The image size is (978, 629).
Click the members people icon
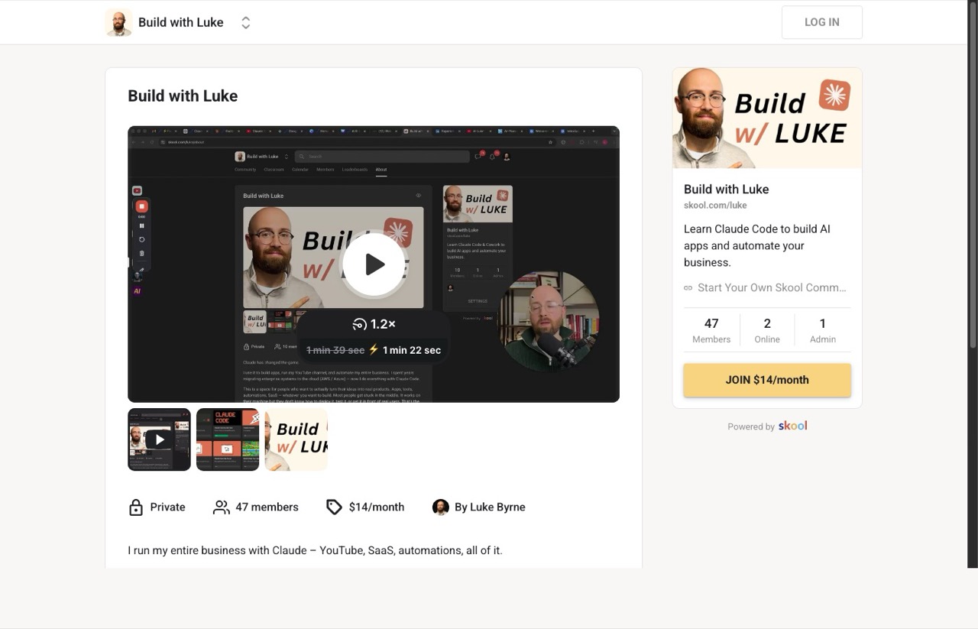[x=221, y=507]
